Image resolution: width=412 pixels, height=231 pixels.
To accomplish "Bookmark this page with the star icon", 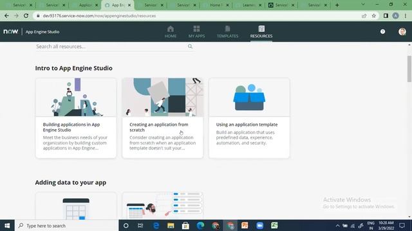I will pos(373,15).
